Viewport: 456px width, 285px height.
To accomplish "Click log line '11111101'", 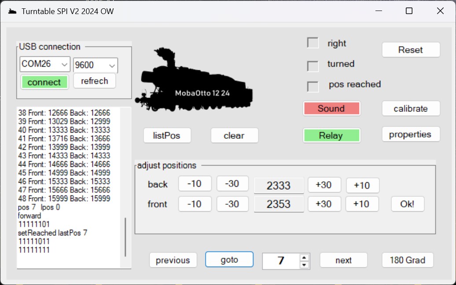I will coord(34,224).
